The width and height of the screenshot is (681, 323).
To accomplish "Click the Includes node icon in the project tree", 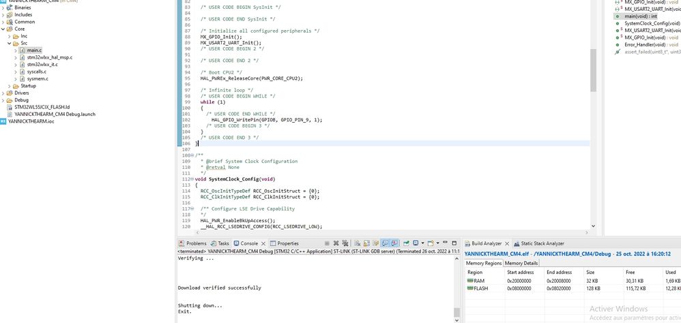I will pyautogui.click(x=10, y=15).
